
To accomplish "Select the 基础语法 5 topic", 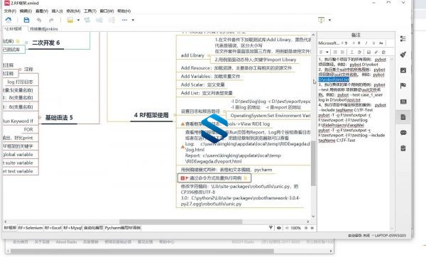I will pos(59,117).
